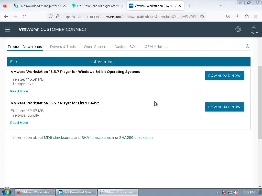Download Now for Windows 64-bit Player
Viewport: 262px width, 196px height.
click(x=225, y=76)
